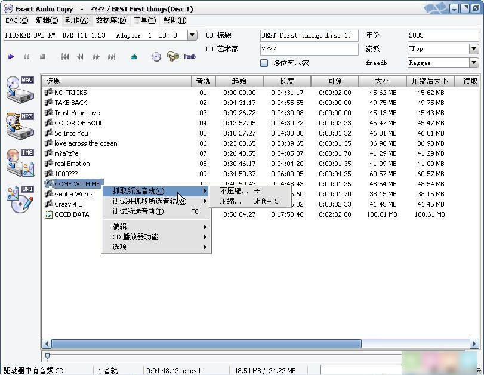Click the WRI write CD icon

pos(20,199)
